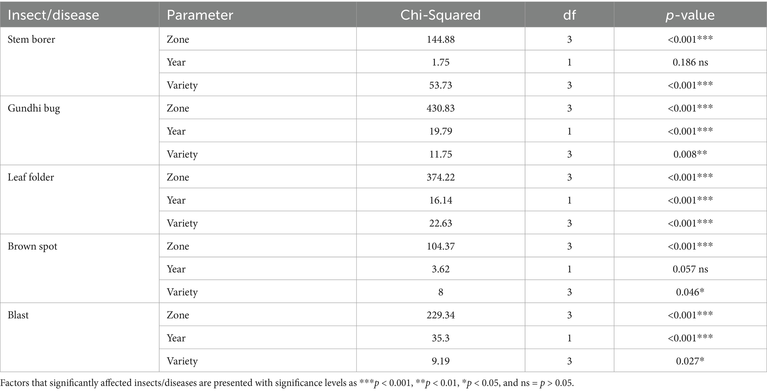Select the Leaf folder row label
767x392 pixels.
(31, 177)
